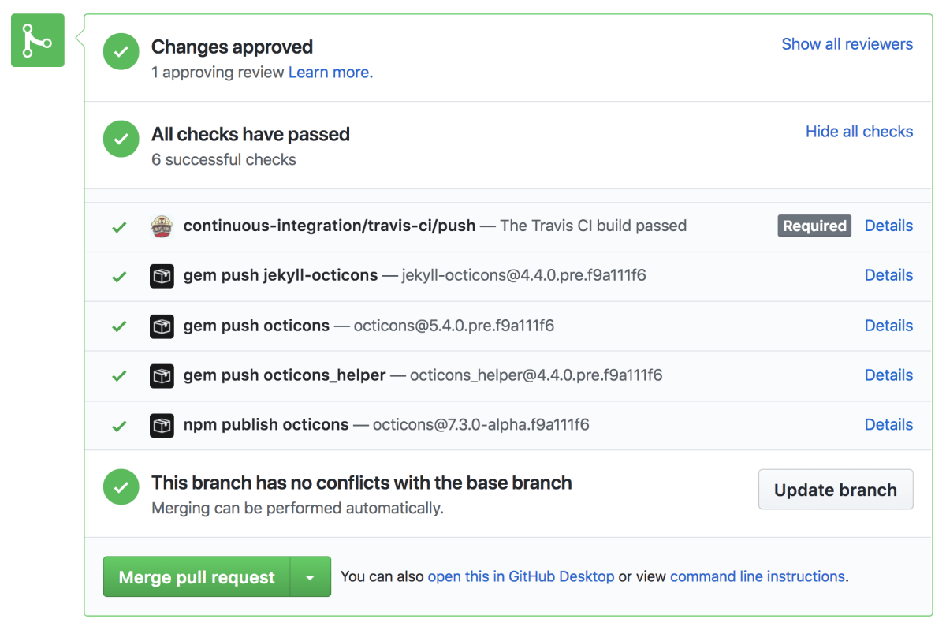
Task: Click the All checks passed status icon
Action: (121, 140)
